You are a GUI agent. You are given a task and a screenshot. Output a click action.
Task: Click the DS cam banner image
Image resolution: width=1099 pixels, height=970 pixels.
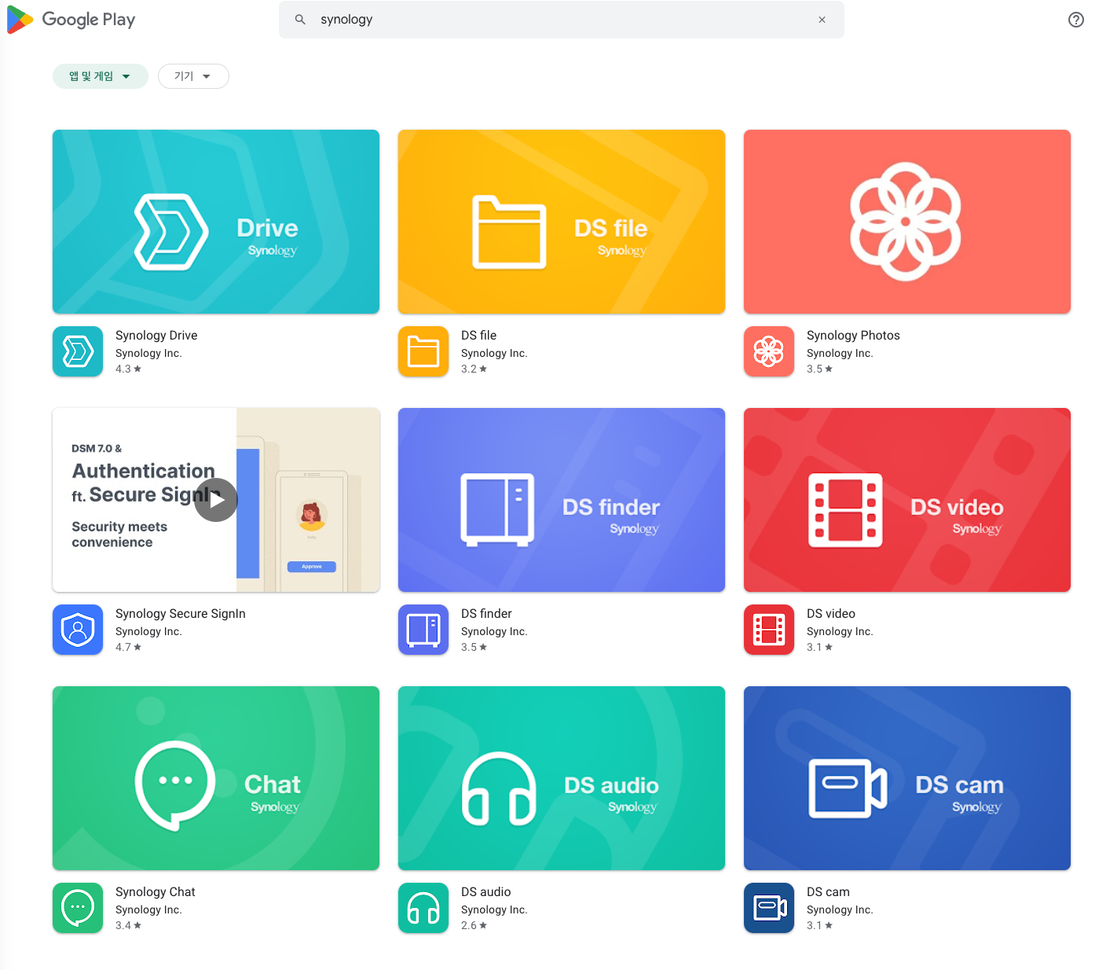click(x=907, y=778)
